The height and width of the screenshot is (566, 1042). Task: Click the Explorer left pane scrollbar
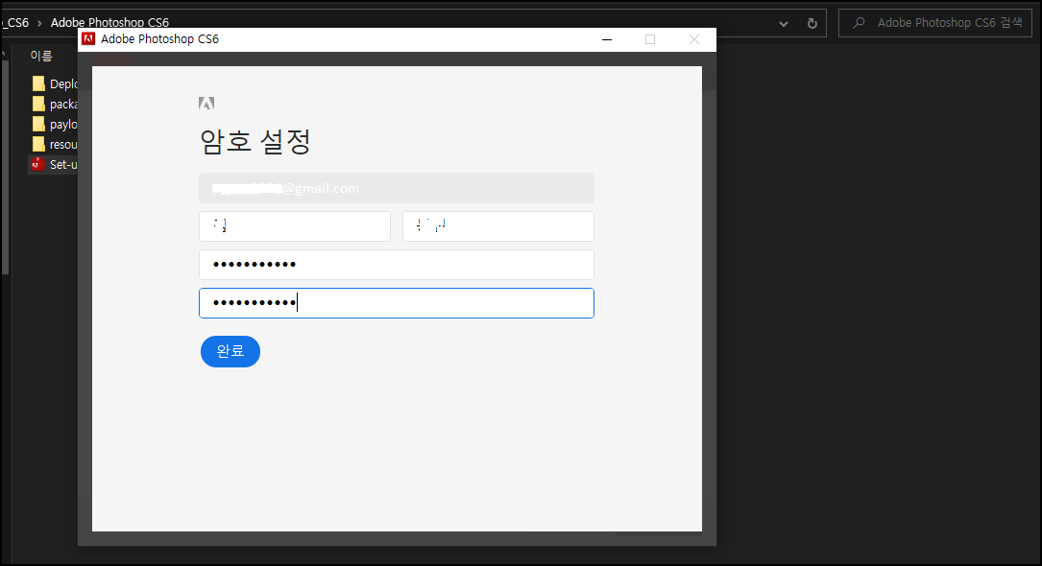[5, 166]
